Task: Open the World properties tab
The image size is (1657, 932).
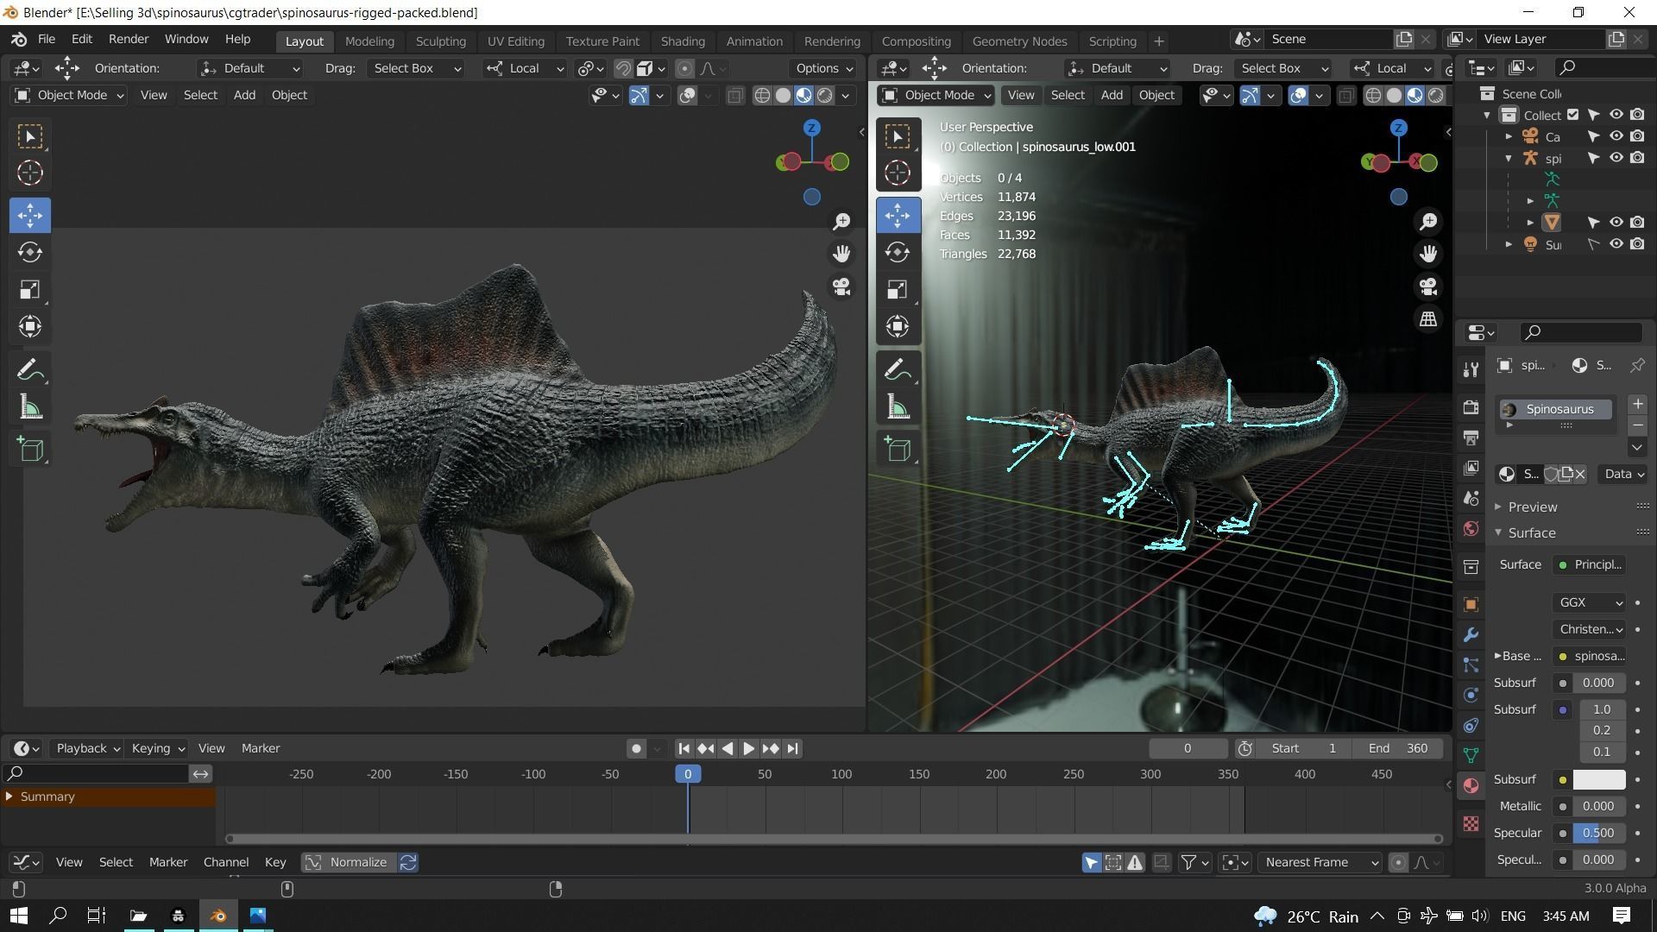Action: click(x=1471, y=529)
